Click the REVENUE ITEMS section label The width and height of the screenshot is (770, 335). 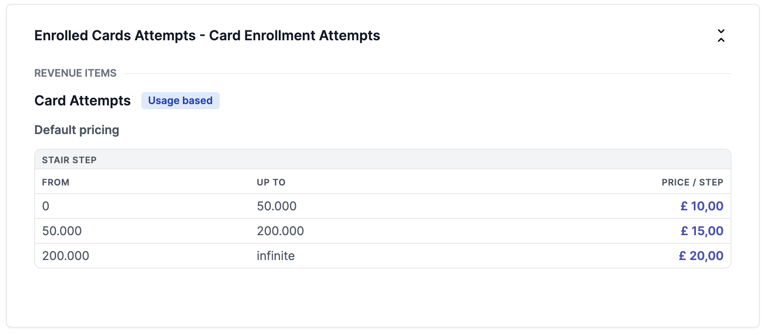[75, 73]
